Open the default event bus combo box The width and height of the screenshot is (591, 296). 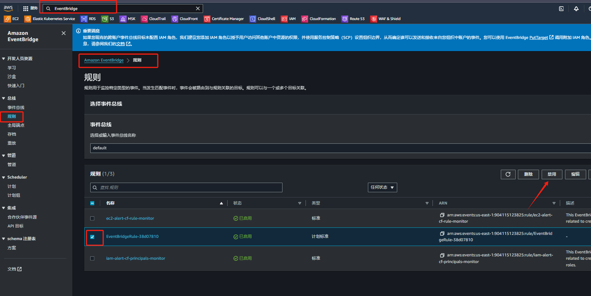[340, 148]
